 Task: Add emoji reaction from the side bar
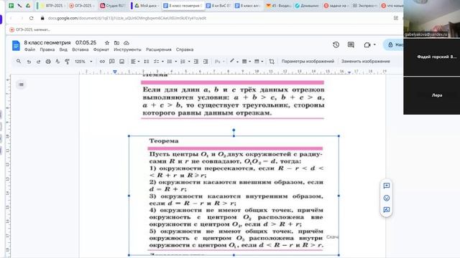tap(387, 198)
